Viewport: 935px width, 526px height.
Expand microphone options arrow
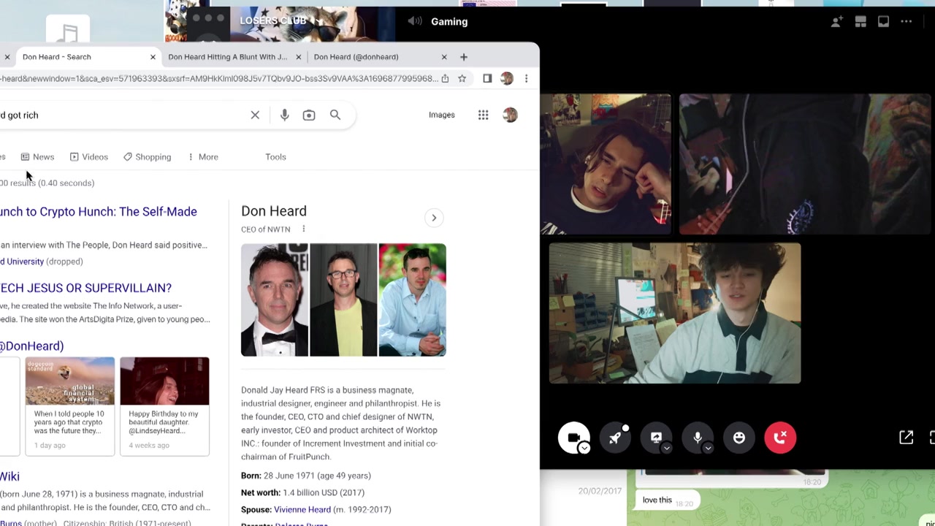[708, 448]
